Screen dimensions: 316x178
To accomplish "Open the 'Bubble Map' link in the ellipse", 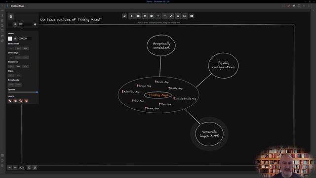I will [176, 89].
